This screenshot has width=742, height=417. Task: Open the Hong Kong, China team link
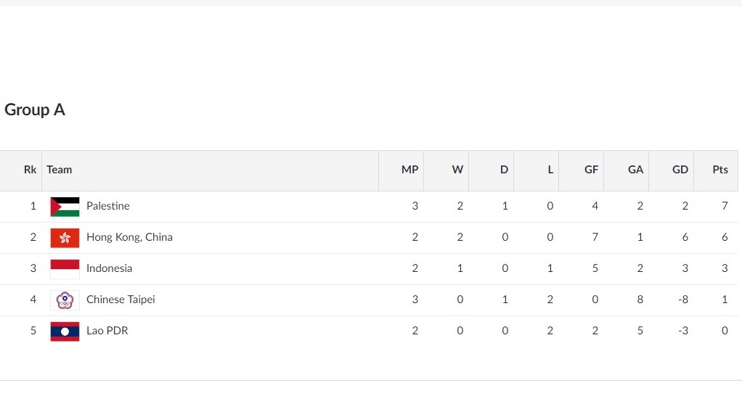point(129,237)
